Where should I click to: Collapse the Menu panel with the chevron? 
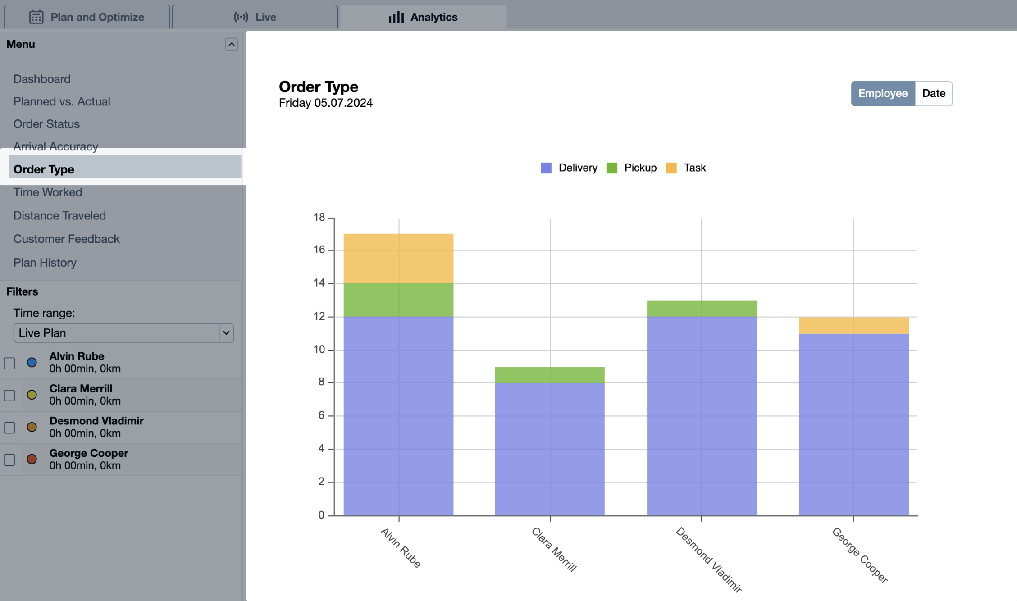point(231,45)
